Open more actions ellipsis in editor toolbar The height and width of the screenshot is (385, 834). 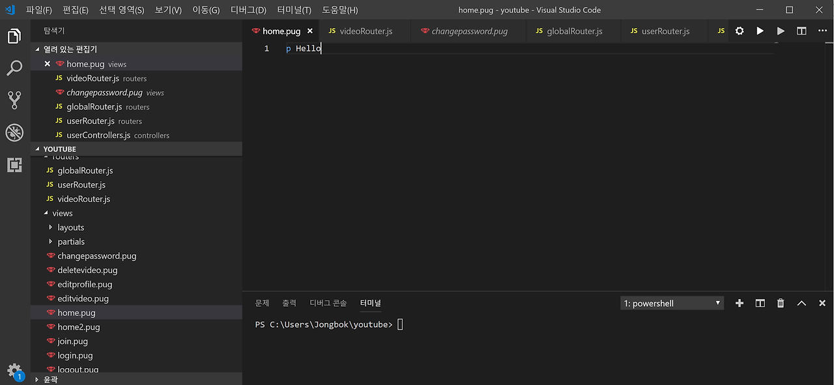(822, 31)
